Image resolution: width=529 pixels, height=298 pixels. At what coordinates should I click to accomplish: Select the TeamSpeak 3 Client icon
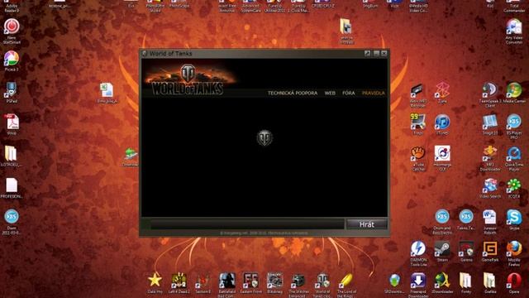coord(490,90)
